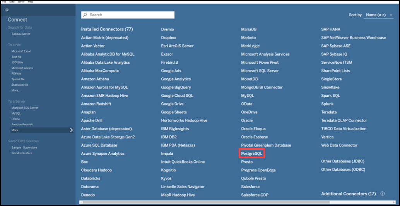
Task: Click the chevron arrow next to More...
Action: coord(71,130)
